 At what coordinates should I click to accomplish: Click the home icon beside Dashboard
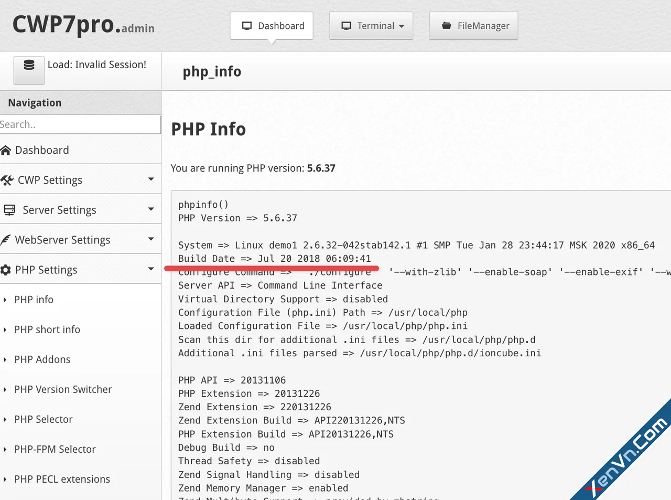click(x=6, y=151)
